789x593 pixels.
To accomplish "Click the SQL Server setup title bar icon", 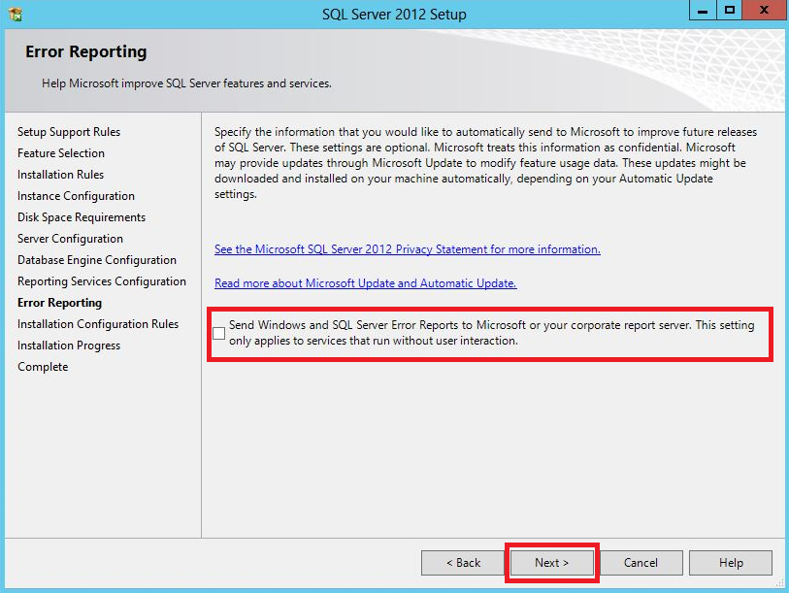I will [16, 14].
